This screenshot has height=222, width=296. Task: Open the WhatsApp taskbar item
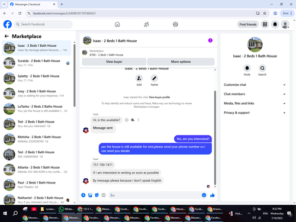point(66,209)
